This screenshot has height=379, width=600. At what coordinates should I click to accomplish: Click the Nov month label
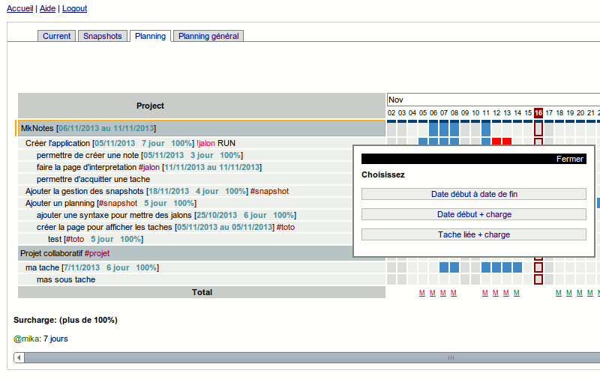396,100
